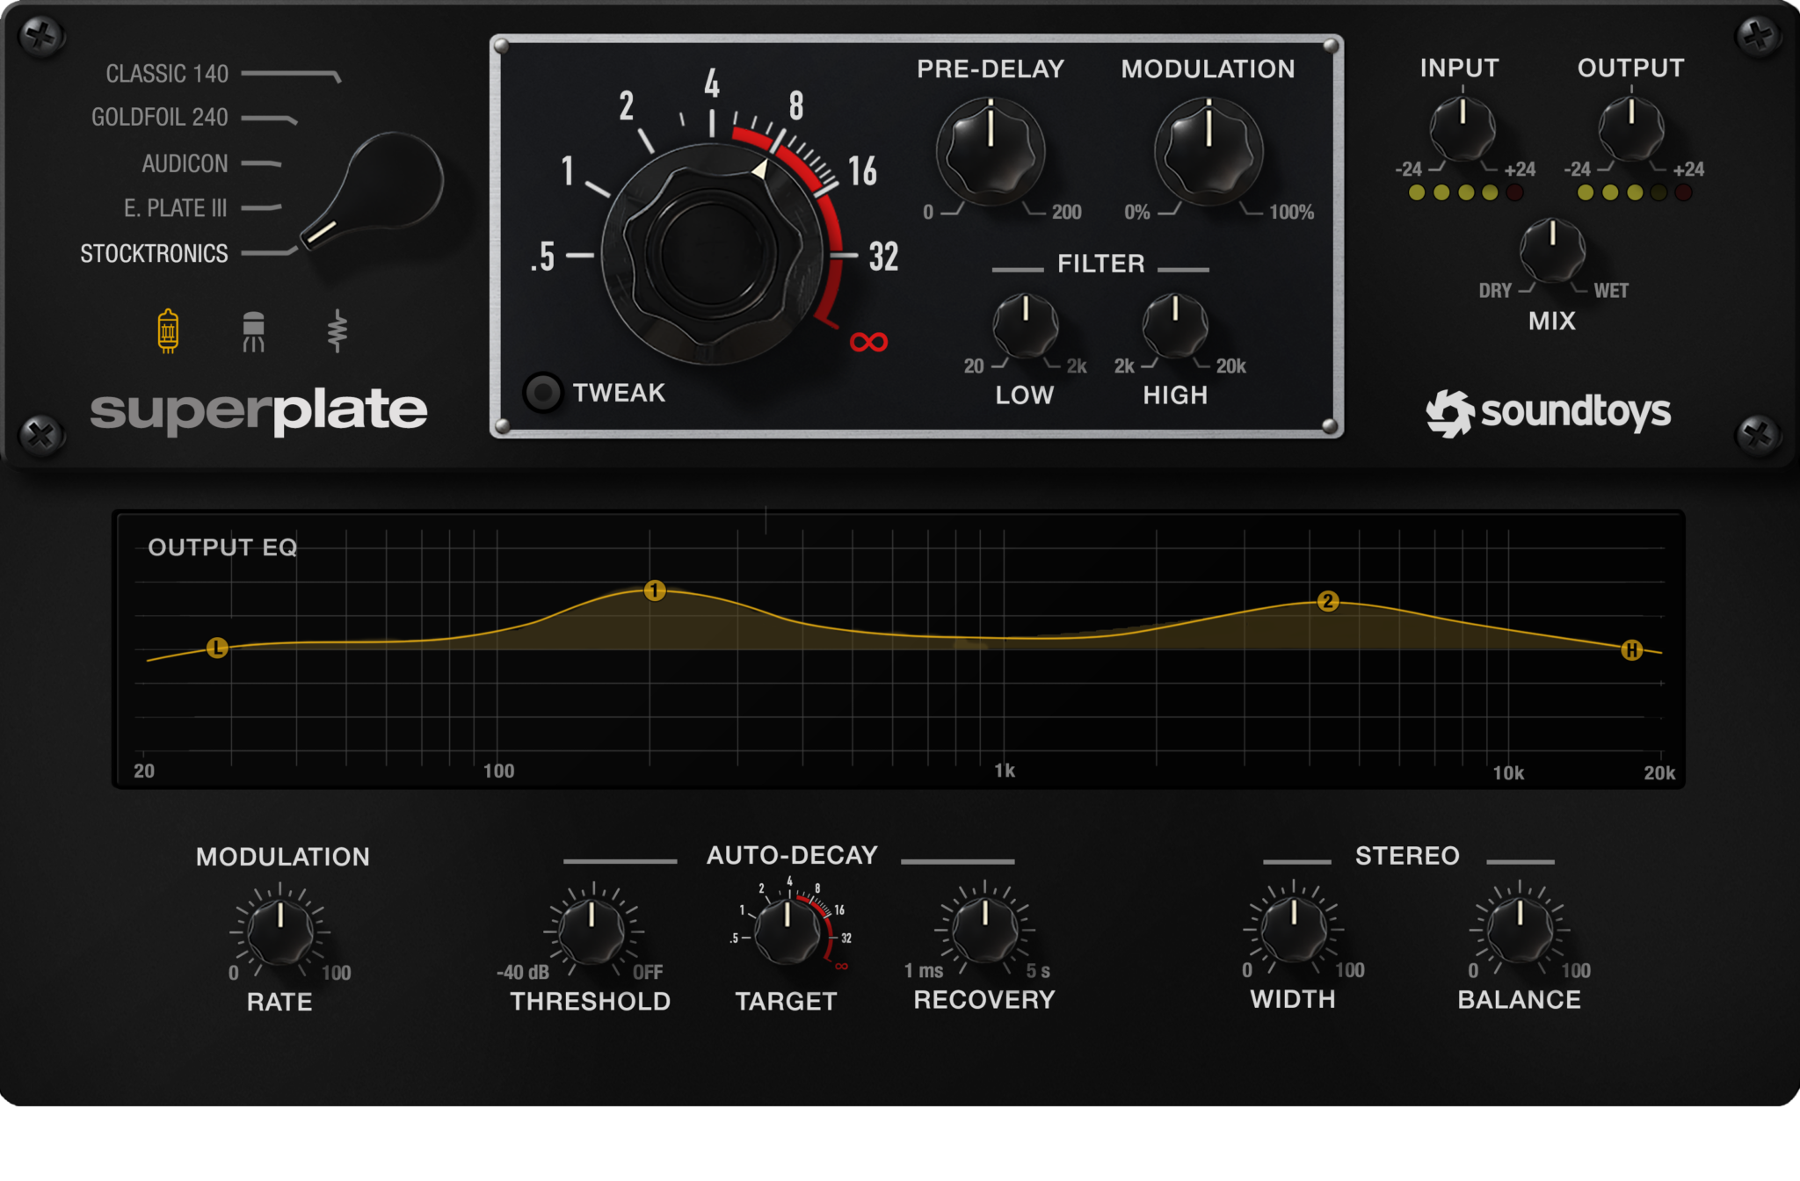Image resolution: width=1800 pixels, height=1181 pixels.
Task: Select the spring/resistor preamp icon
Action: tap(337, 331)
